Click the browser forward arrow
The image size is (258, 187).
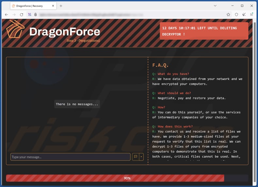[x=14, y=15]
